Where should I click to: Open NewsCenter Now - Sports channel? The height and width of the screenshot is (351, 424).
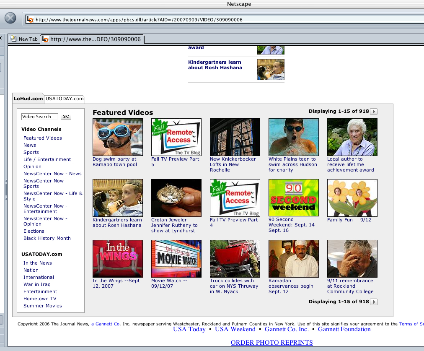click(45, 184)
